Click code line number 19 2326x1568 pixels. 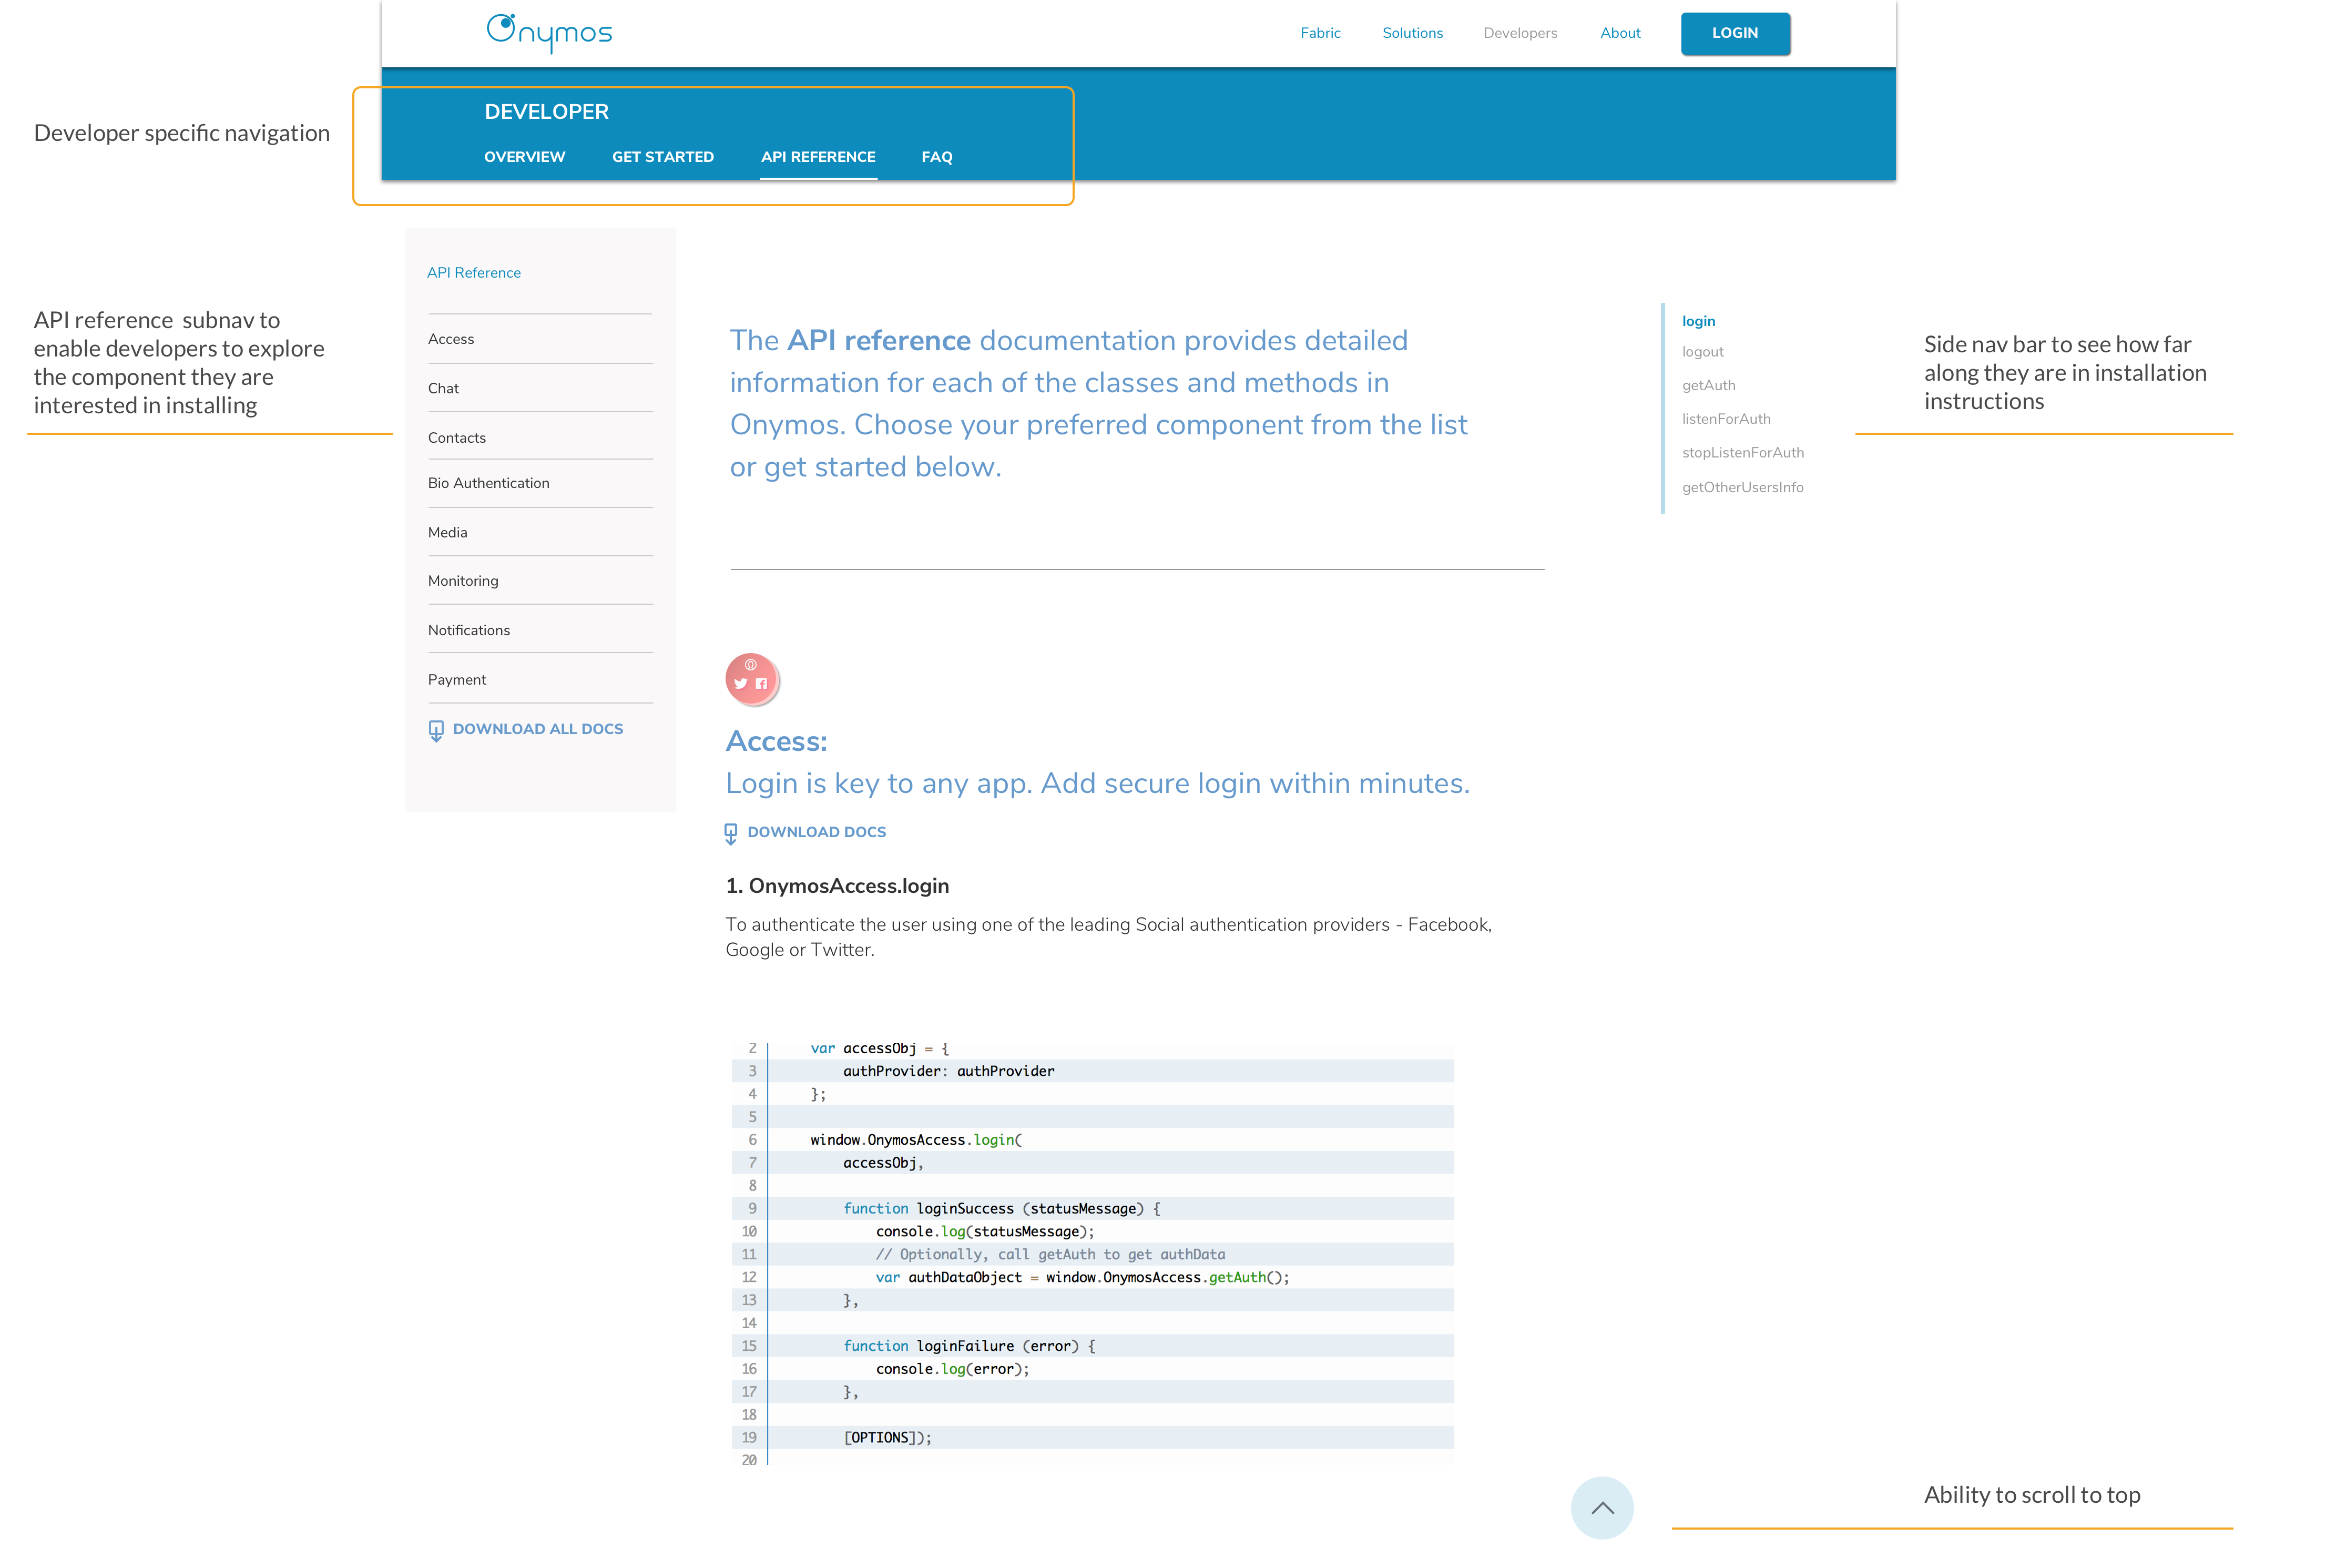[749, 1438]
